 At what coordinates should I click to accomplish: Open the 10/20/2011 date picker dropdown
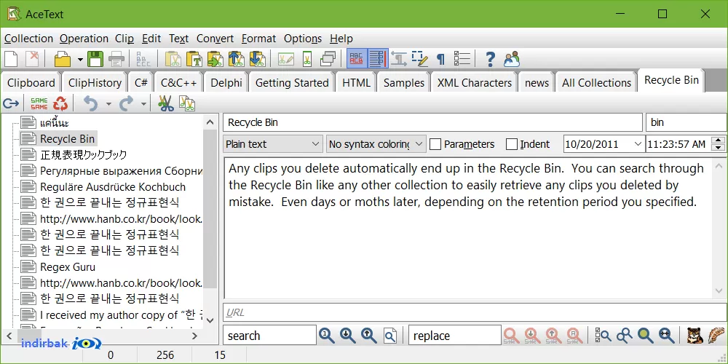point(638,144)
